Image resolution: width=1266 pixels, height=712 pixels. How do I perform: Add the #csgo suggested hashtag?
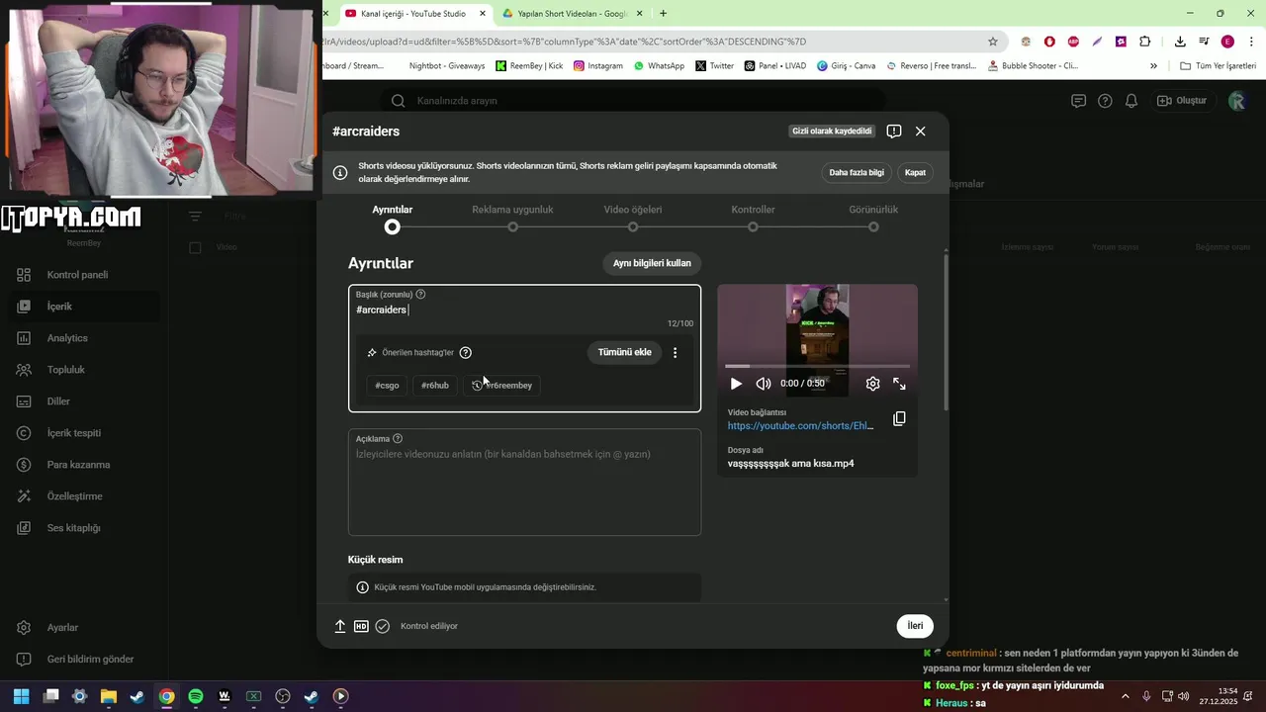387,386
